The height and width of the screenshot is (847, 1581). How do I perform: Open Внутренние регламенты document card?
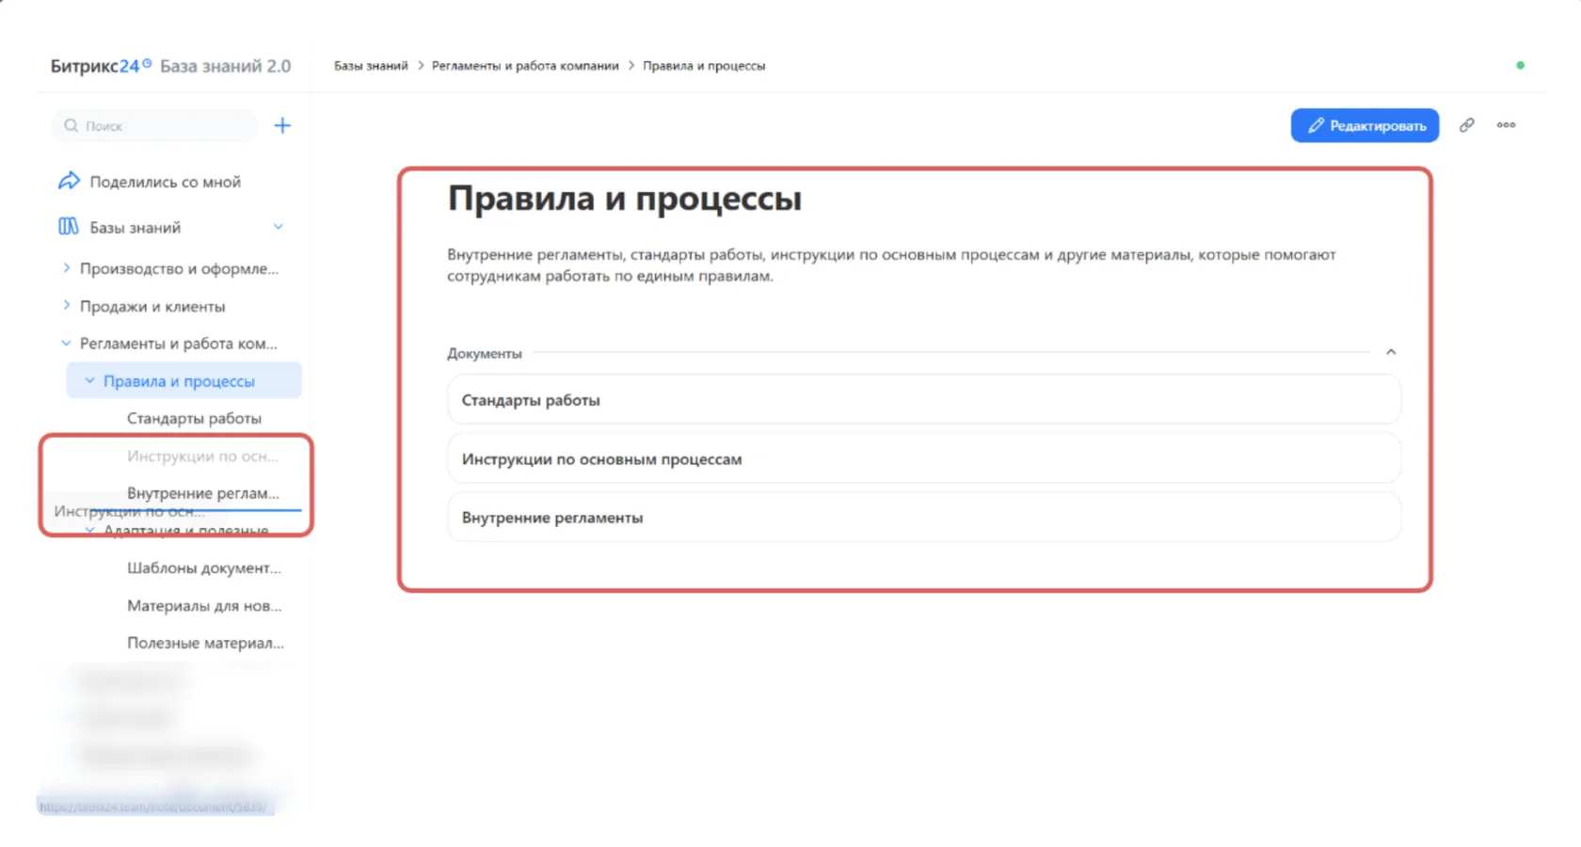pyautogui.click(x=923, y=518)
